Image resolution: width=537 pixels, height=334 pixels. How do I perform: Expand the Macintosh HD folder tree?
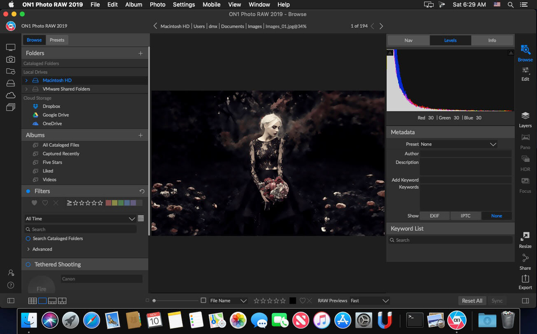27,80
